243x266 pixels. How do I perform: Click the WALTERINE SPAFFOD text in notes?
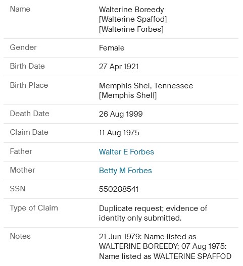point(192,256)
